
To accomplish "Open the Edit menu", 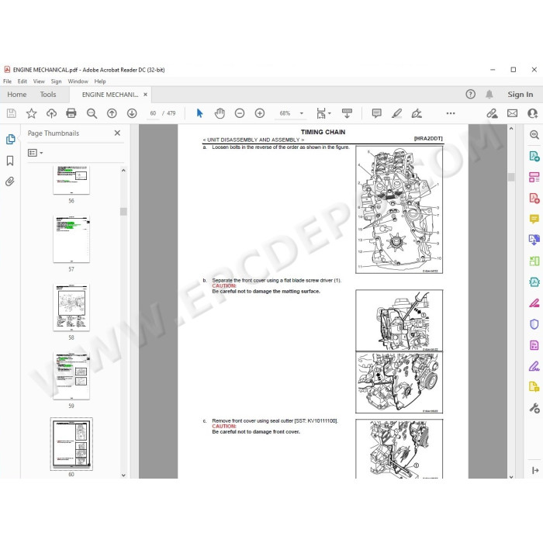I will click(x=22, y=81).
